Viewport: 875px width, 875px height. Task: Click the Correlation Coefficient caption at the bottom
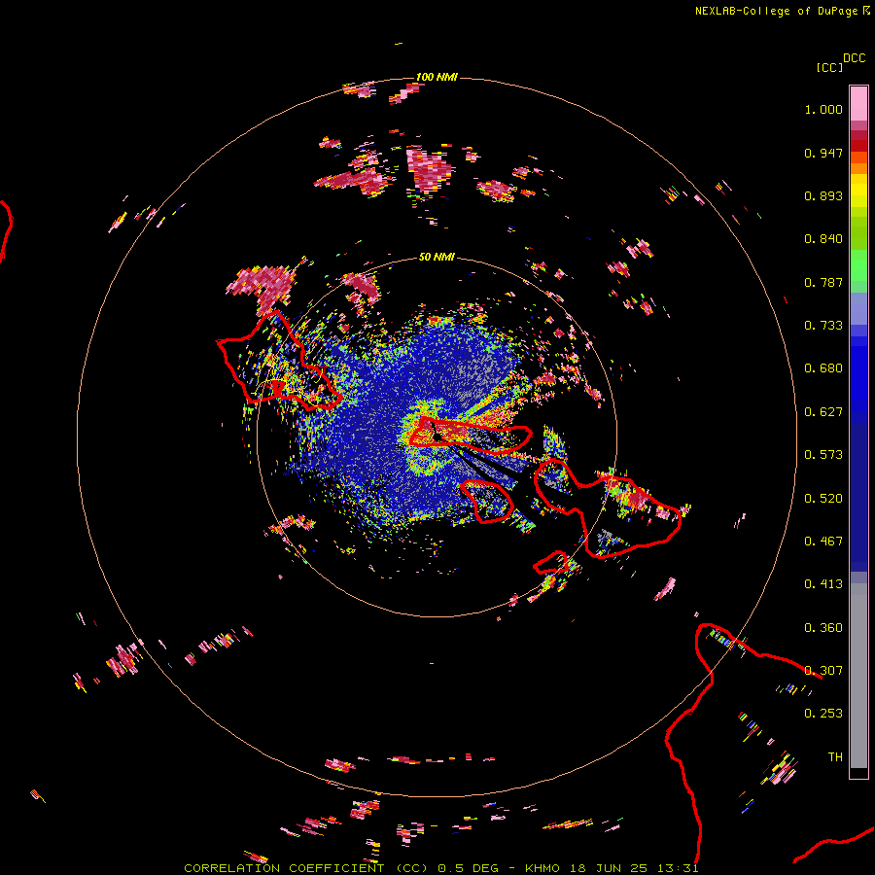pyautogui.click(x=441, y=868)
